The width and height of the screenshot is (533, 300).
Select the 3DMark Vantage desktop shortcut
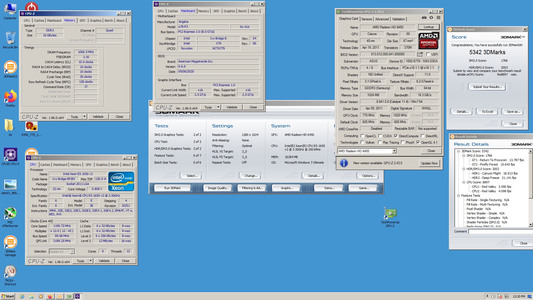point(10,246)
